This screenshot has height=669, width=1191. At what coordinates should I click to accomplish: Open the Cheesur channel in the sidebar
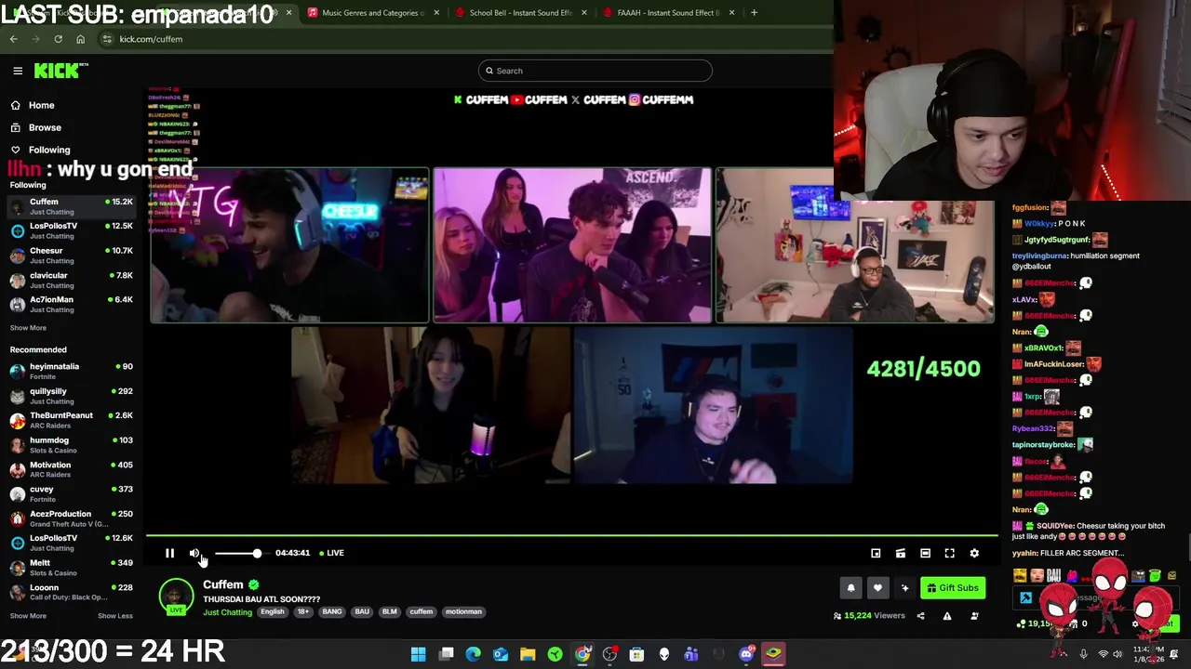pyautogui.click(x=71, y=256)
